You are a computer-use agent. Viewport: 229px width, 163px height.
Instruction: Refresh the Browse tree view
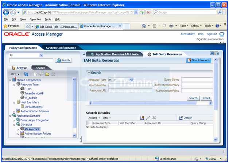click(x=26, y=74)
